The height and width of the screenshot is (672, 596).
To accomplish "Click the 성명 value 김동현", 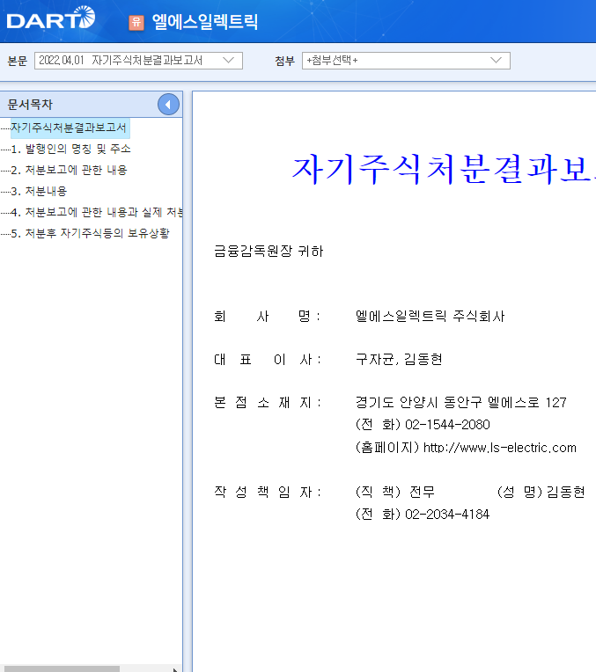I will pos(566,492).
